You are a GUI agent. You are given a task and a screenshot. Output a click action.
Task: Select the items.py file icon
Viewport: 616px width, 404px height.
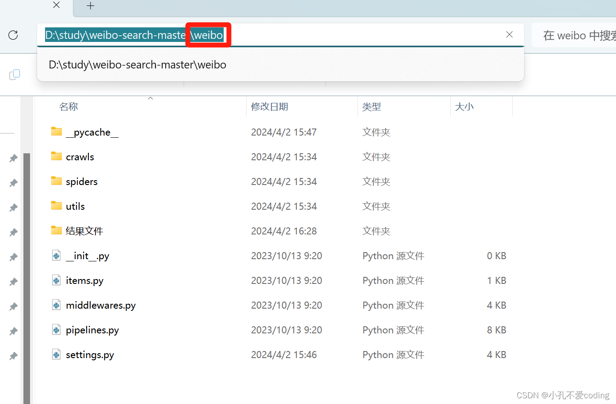57,280
